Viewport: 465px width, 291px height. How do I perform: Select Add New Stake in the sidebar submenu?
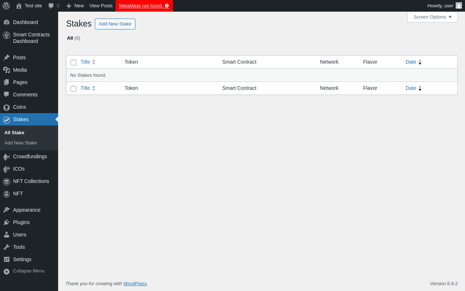pos(20,143)
